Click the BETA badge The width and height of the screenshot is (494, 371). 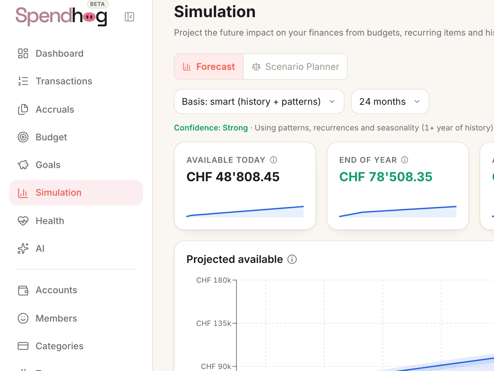click(x=97, y=4)
